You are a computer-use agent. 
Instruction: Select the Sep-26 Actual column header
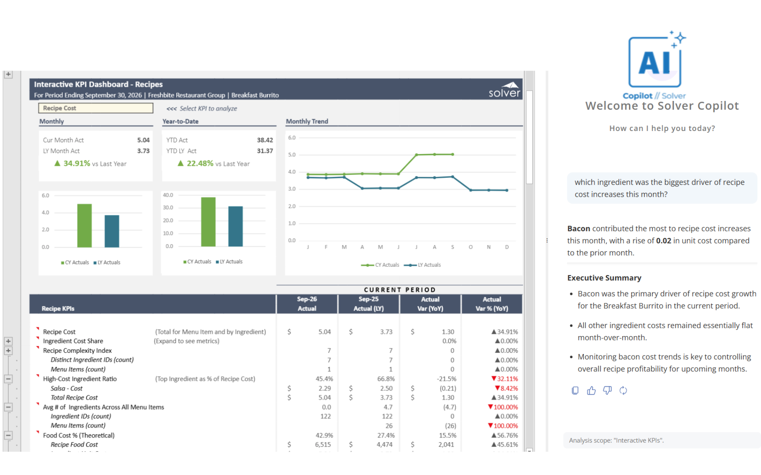(x=307, y=304)
